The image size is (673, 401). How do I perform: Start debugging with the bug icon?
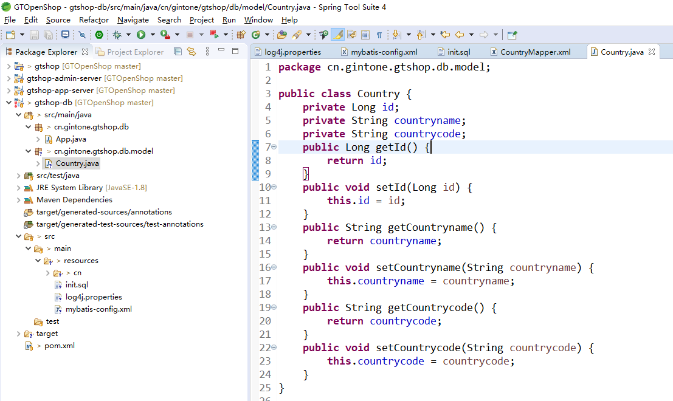117,35
